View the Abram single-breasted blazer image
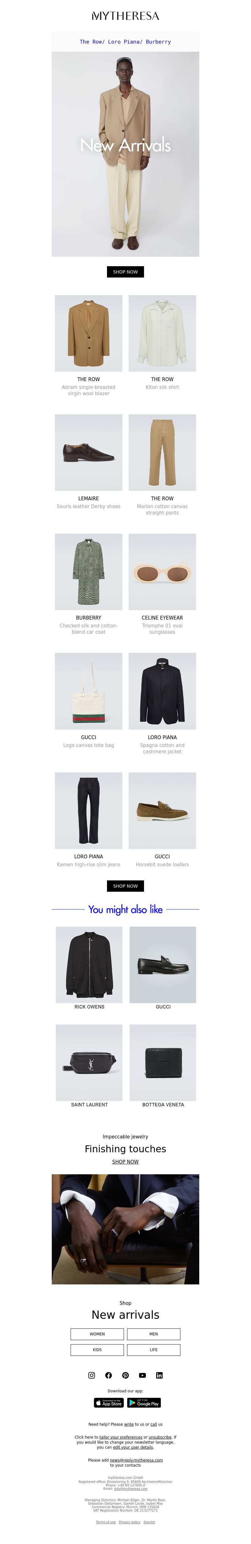251x1544 pixels. 88,333
